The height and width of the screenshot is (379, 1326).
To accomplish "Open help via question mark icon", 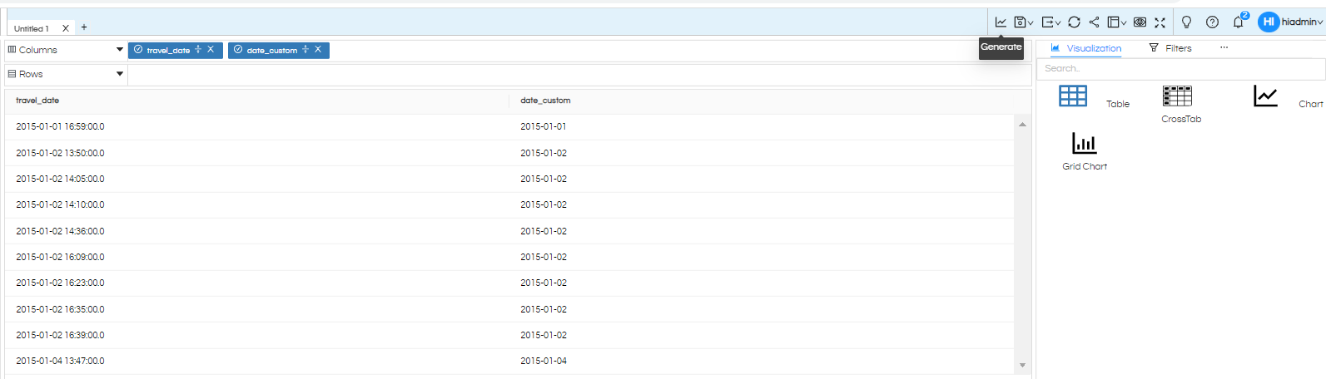I will [1212, 22].
